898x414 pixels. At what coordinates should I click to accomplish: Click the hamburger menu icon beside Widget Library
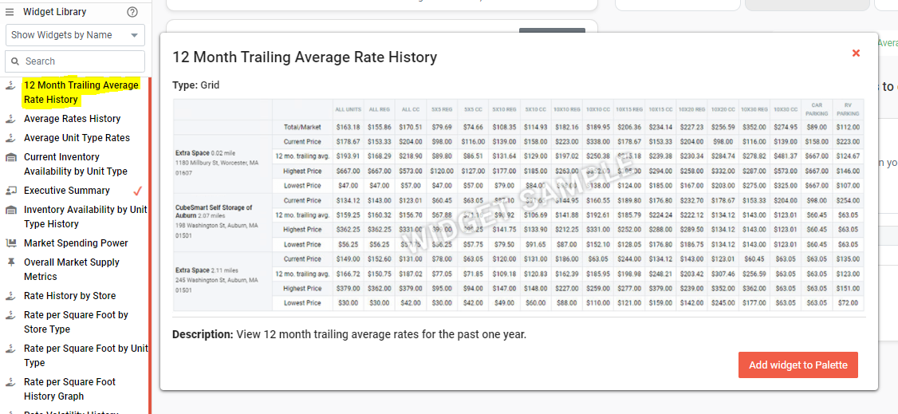click(10, 12)
